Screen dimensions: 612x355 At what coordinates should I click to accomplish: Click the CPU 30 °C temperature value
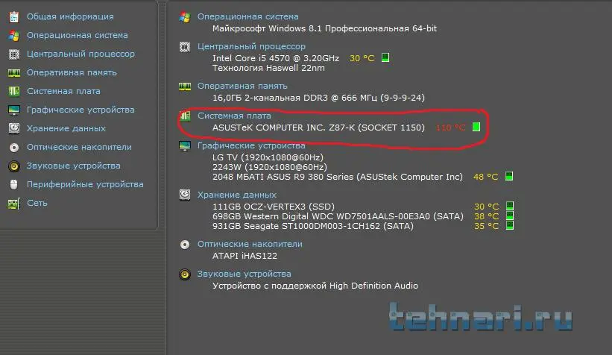coord(362,58)
